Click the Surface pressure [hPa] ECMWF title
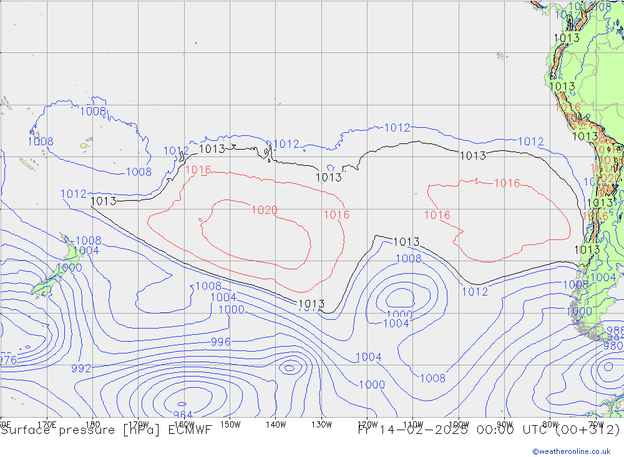 coord(106,430)
